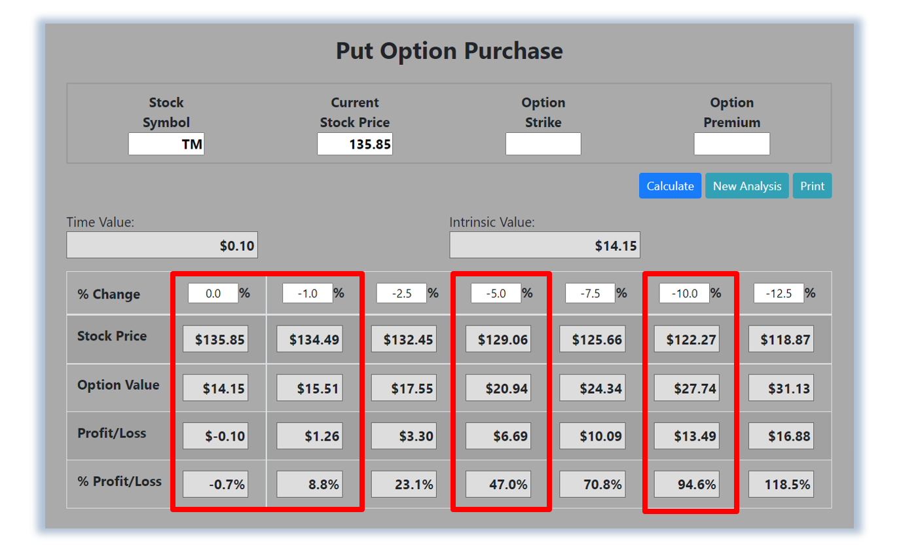Image resolution: width=901 pixels, height=554 pixels.
Task: Edit the -10.0 % change input
Action: click(685, 293)
